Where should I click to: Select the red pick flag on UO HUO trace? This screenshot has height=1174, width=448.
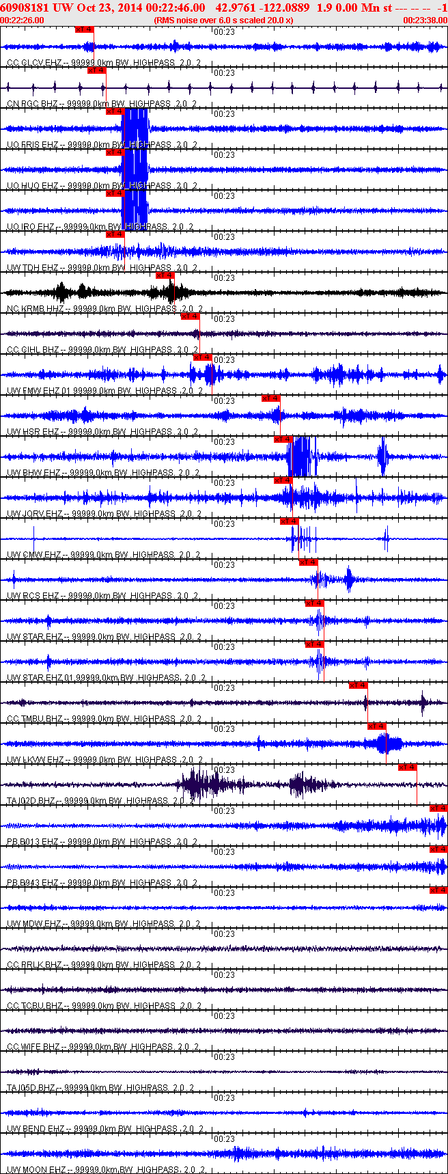pyautogui.click(x=115, y=152)
